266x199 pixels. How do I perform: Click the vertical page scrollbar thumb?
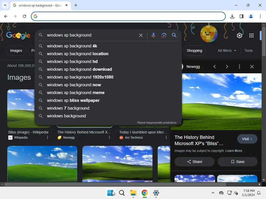point(264,41)
